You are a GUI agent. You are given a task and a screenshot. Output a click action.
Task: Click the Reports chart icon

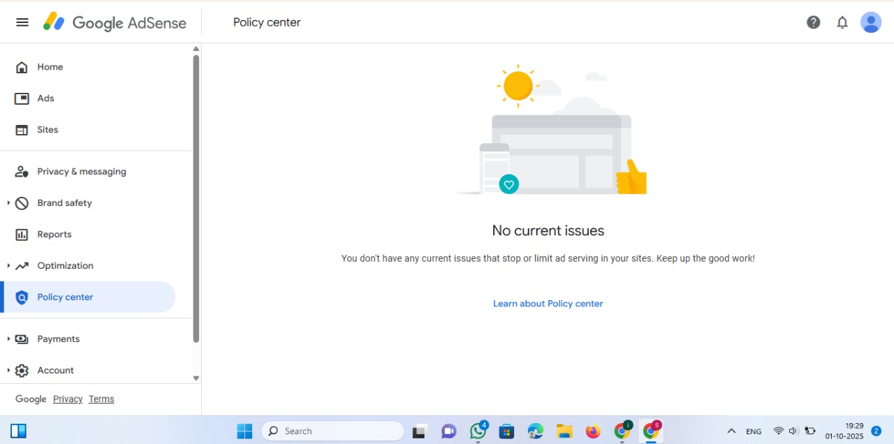pos(22,235)
